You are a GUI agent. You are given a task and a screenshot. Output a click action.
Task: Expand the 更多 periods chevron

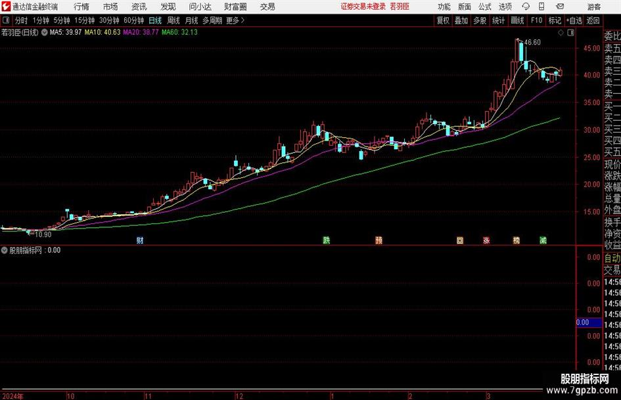[236, 20]
